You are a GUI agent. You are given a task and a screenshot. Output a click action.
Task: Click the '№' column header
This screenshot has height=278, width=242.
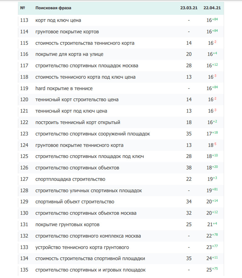[x=23, y=8]
